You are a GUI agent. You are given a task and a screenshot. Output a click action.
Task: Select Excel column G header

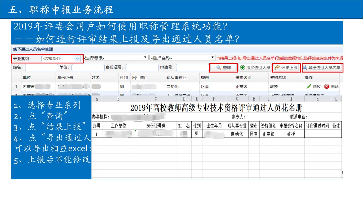coord(237,99)
